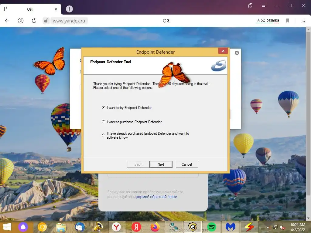Open network status tray icon

(x=275, y=227)
